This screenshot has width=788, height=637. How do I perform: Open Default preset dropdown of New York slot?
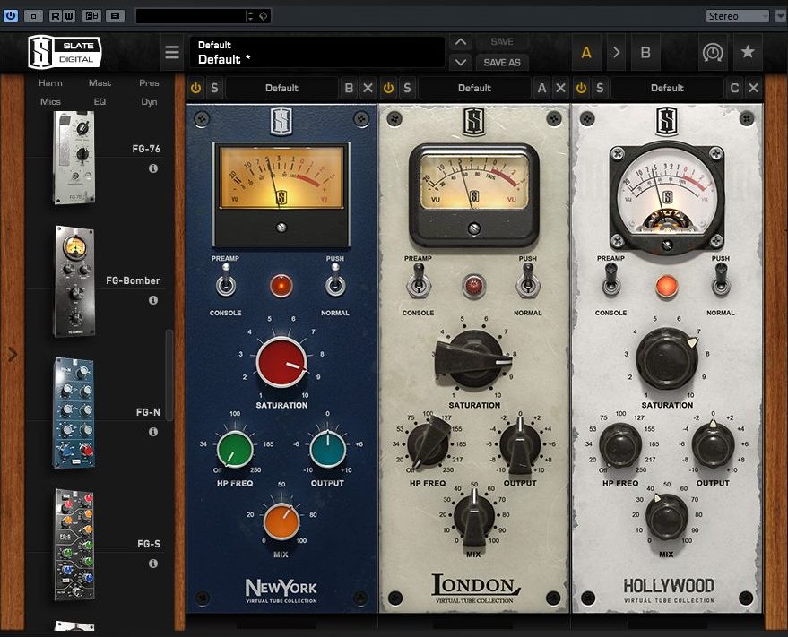pyautogui.click(x=281, y=88)
